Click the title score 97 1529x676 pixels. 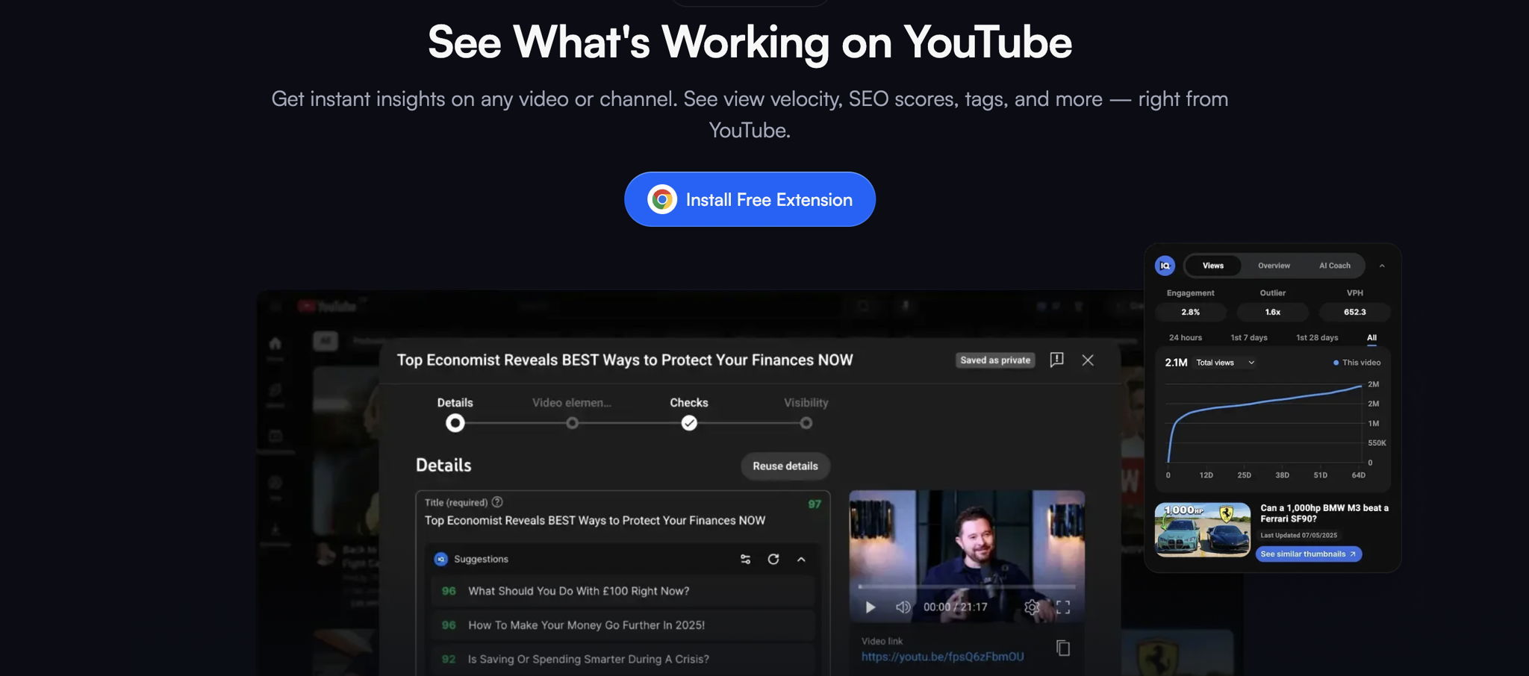(815, 504)
